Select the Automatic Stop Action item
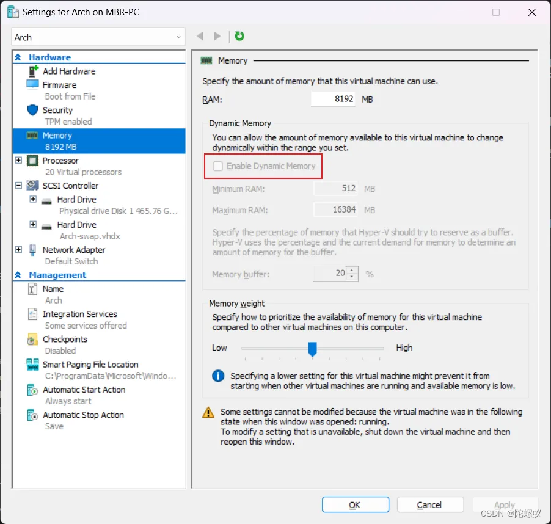Viewport: 551px width, 524px height. click(x=83, y=415)
